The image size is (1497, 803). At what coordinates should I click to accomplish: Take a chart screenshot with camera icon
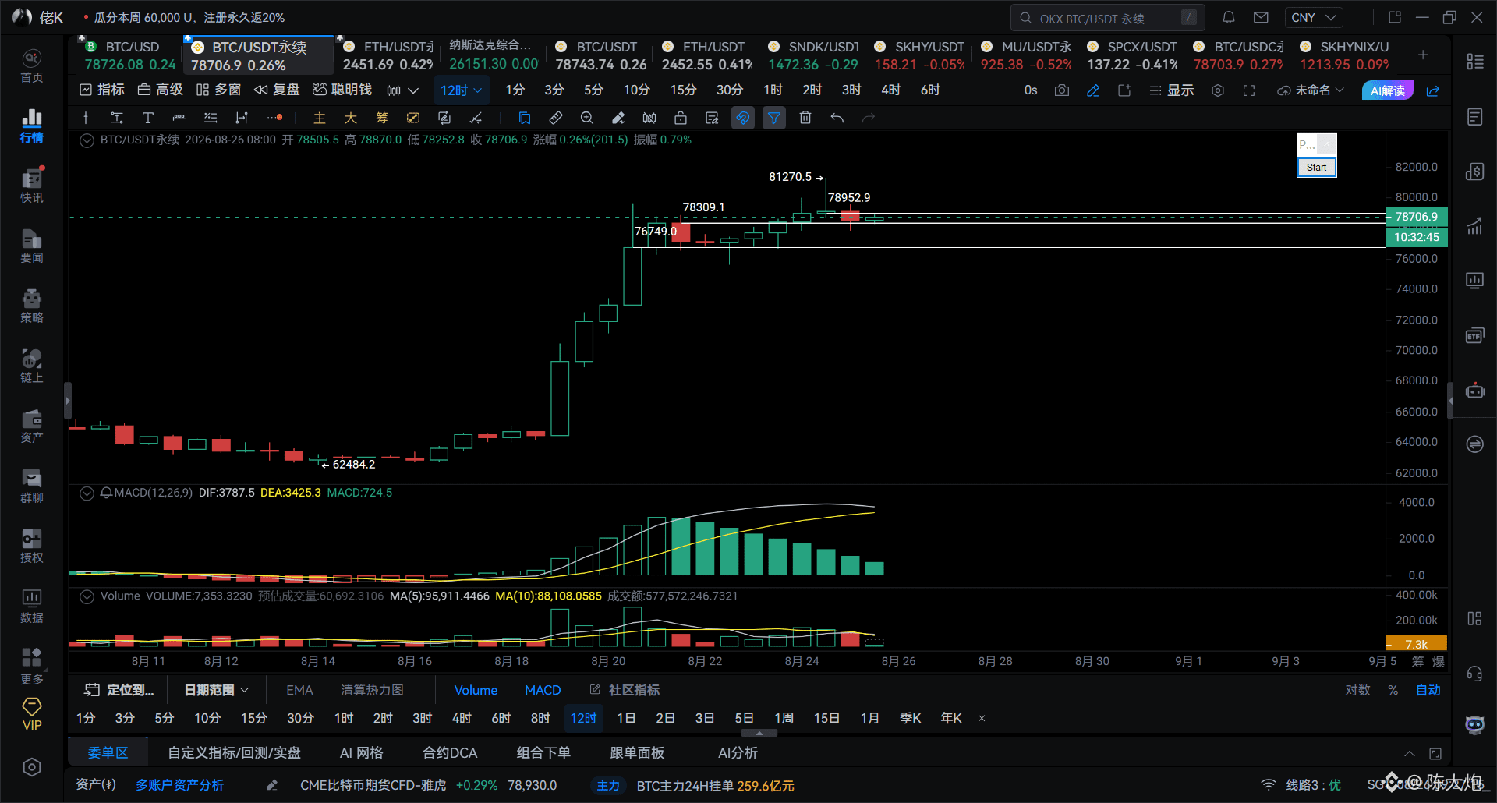(x=1062, y=90)
